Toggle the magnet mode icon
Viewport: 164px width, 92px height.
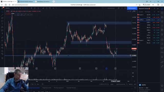click(2, 45)
